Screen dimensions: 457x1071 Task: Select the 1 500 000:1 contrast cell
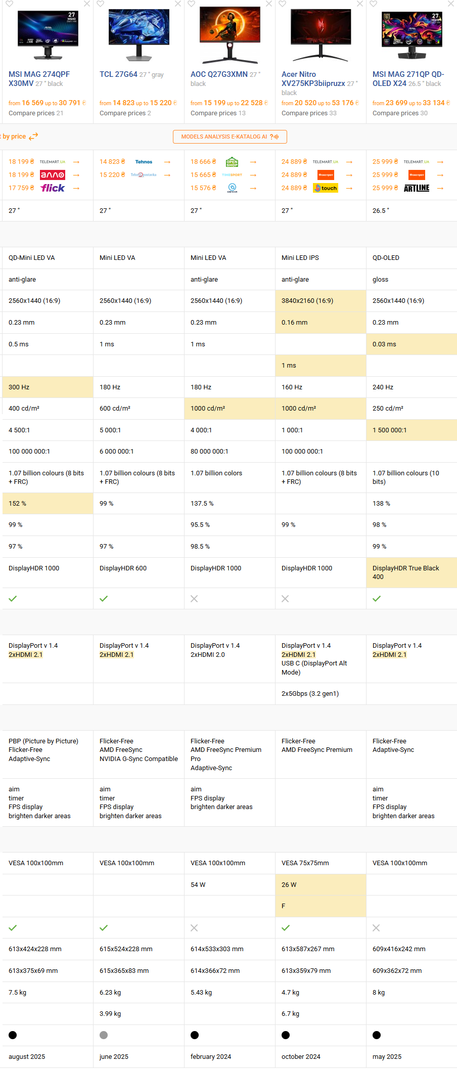[x=412, y=430]
